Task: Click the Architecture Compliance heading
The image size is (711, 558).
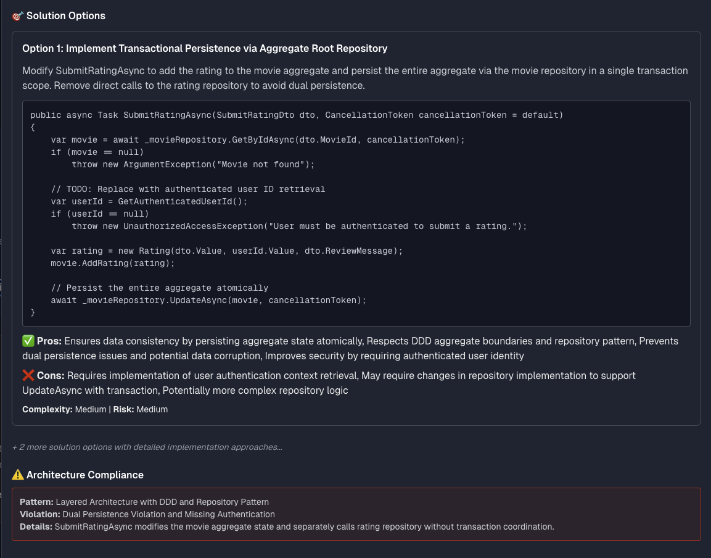Action: coord(85,475)
